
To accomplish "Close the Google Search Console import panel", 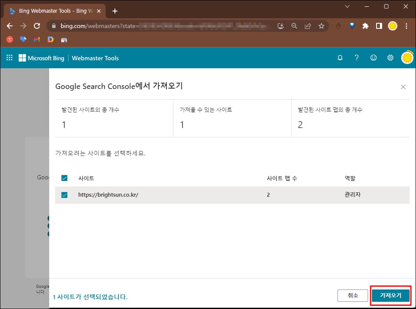I will [x=403, y=87].
